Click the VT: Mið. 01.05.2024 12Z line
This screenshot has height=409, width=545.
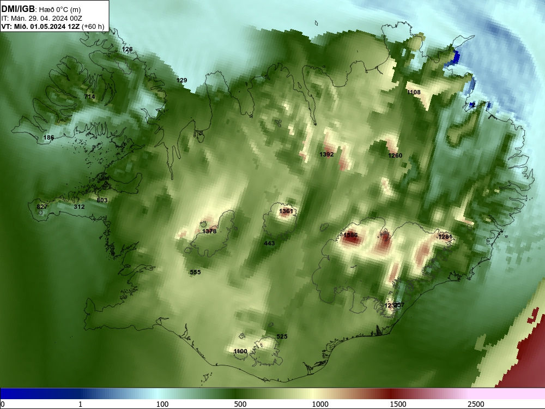52,26
